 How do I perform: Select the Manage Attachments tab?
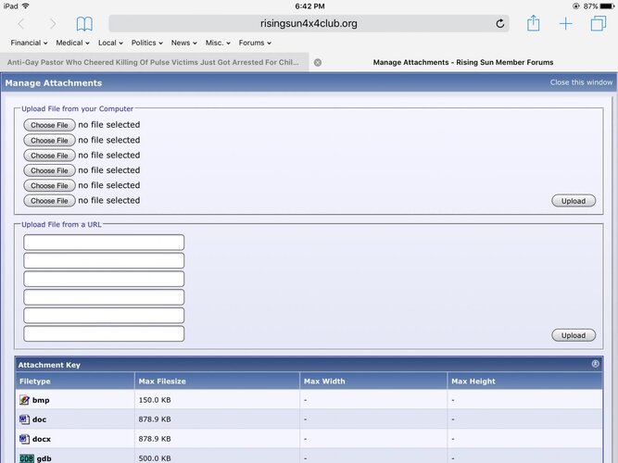[463, 62]
